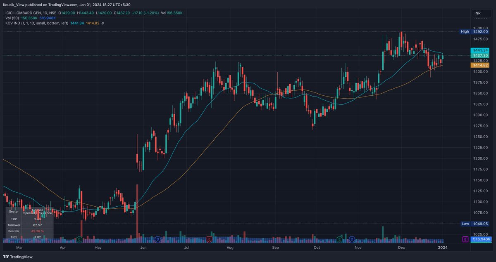The width and height of the screenshot is (496, 262).
Task: Click the Turnover row value 62.57
Action: 38,225
